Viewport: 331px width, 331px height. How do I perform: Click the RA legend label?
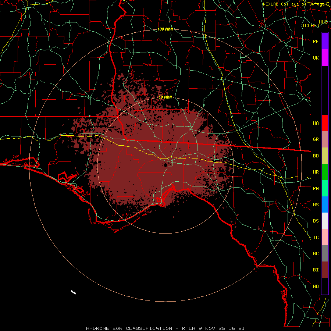point(316,189)
